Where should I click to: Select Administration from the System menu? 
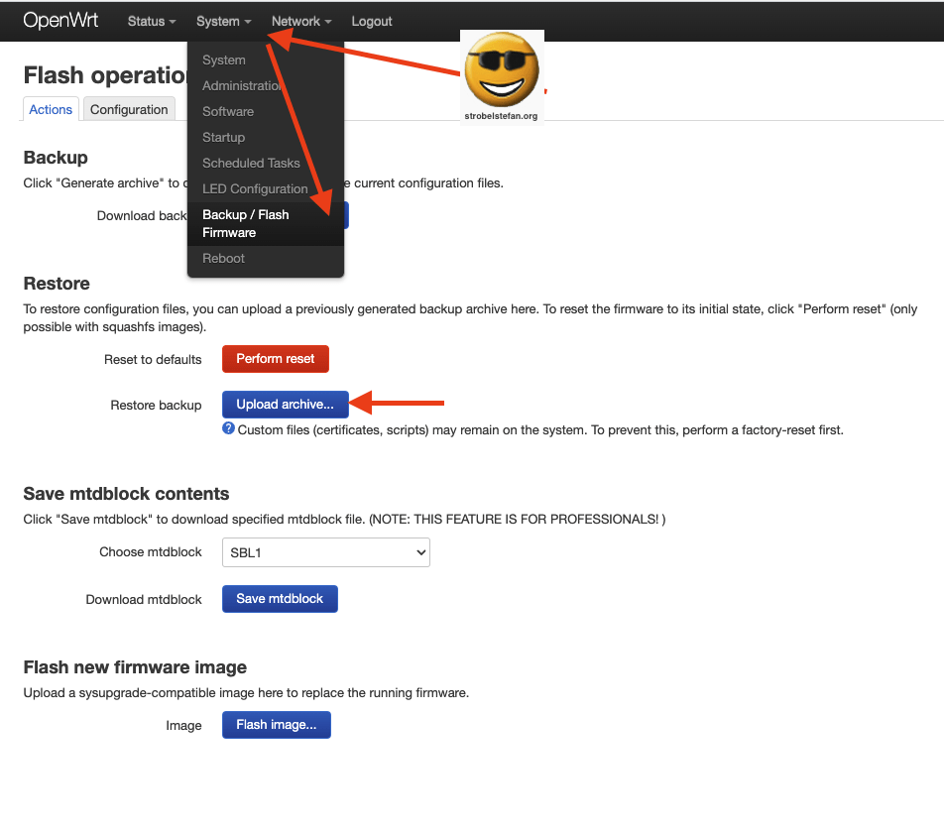[242, 85]
